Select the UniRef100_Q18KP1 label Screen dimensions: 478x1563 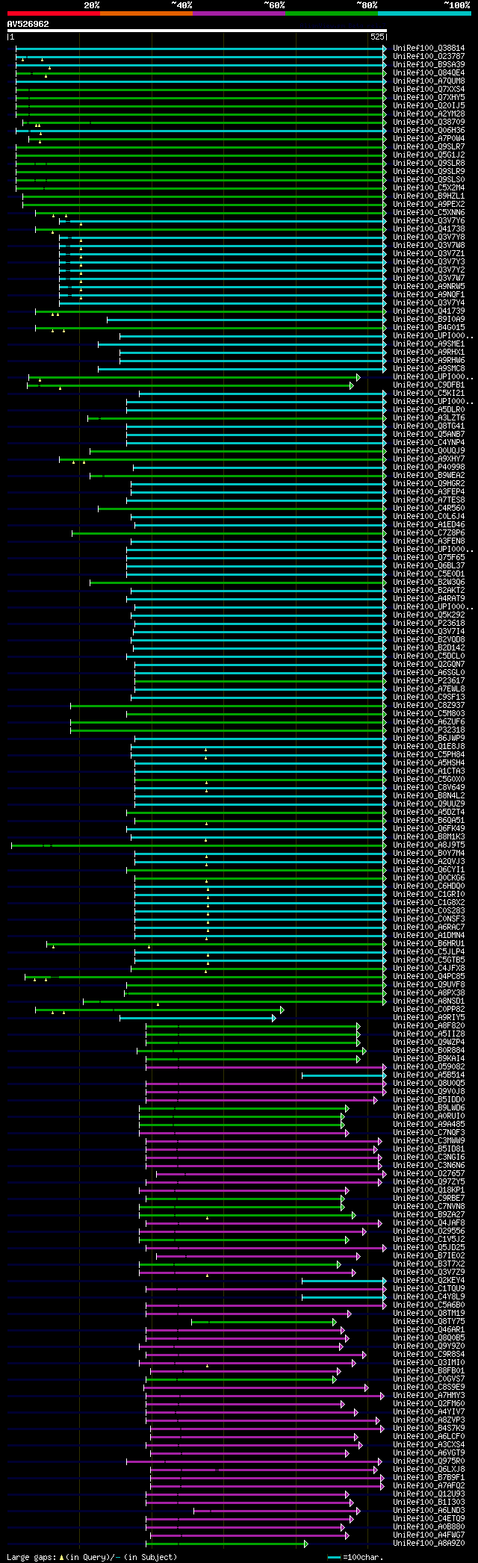click(429, 1190)
